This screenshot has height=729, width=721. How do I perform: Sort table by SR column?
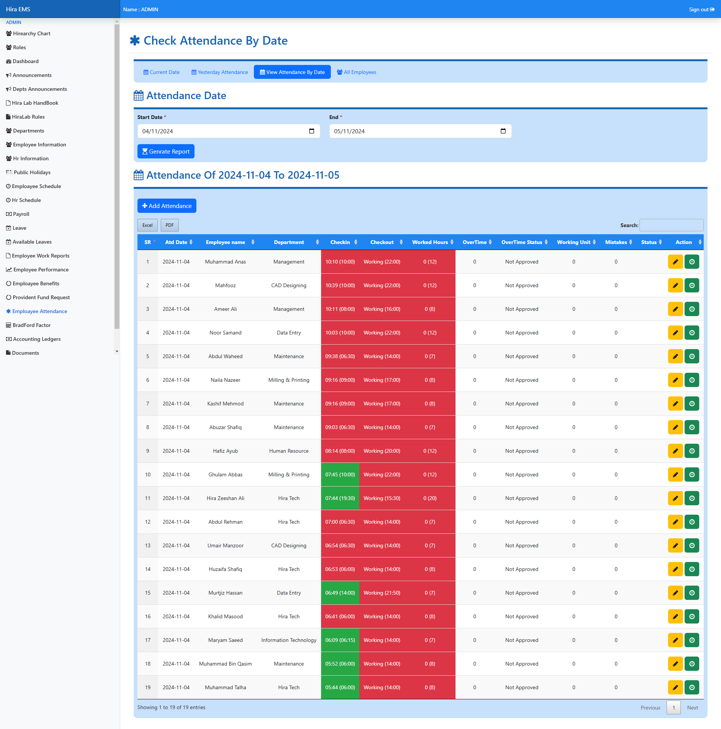(x=148, y=242)
